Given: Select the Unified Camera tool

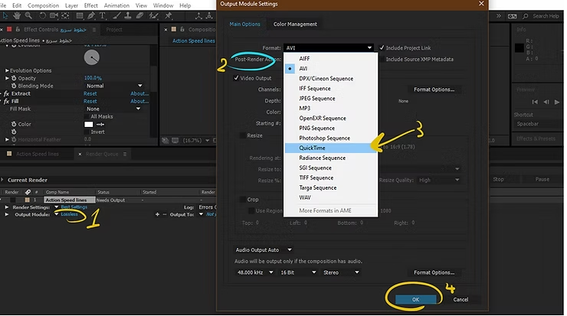Looking at the screenshot, I should coord(54,15).
